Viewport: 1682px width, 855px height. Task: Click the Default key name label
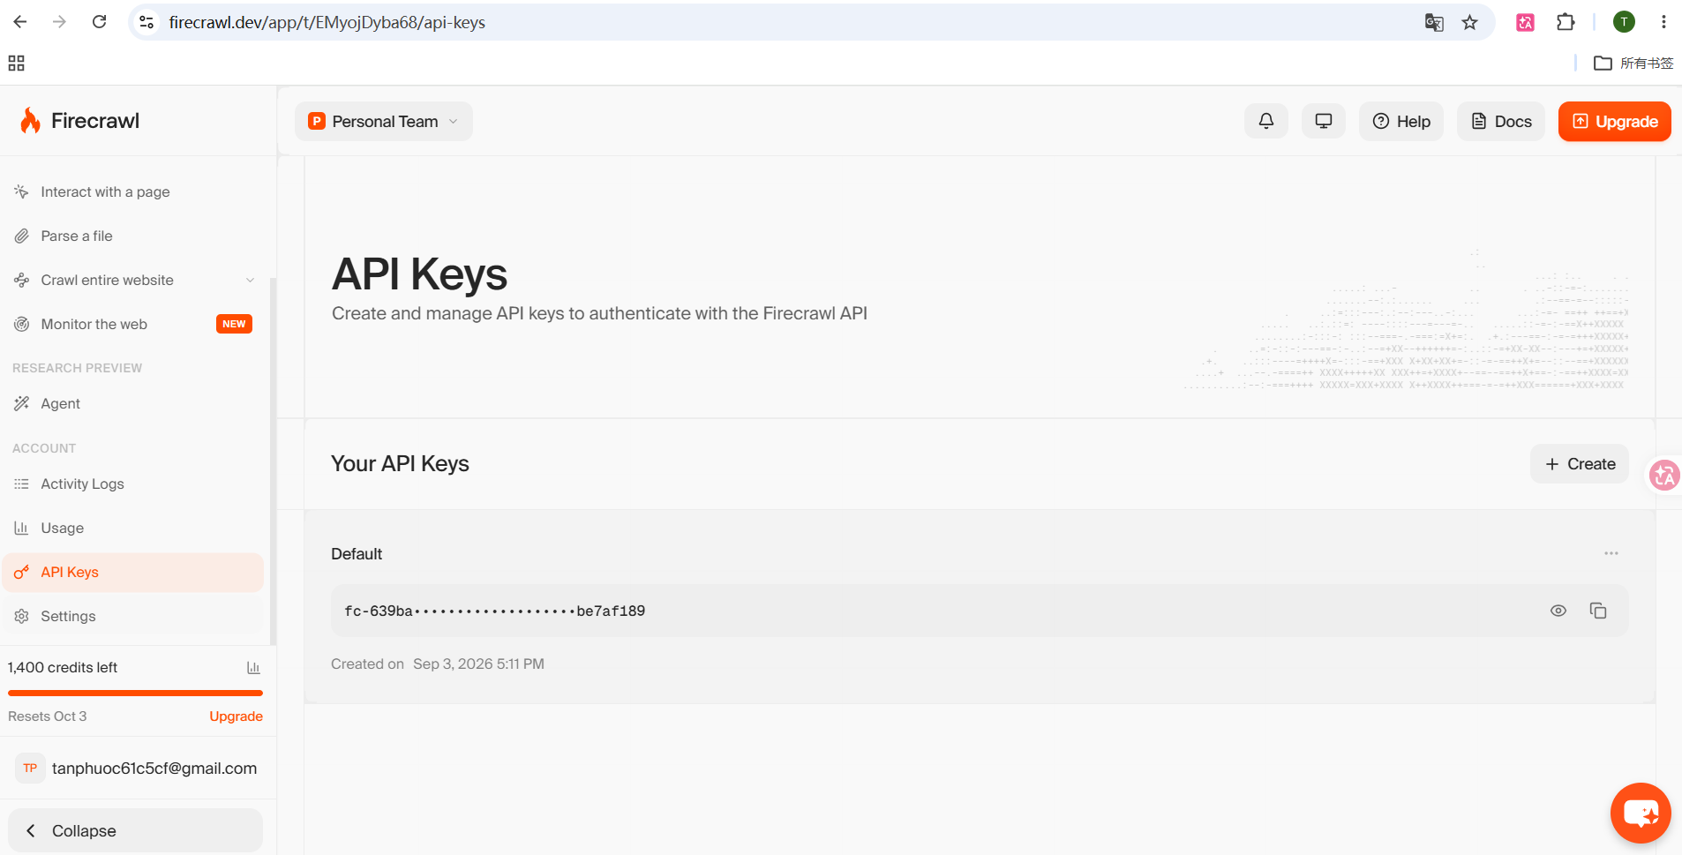(357, 554)
